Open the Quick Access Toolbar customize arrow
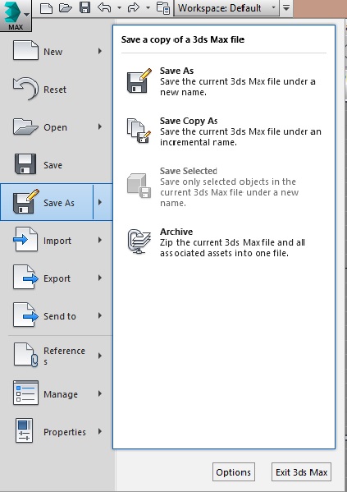This screenshot has width=347, height=492. point(286,8)
